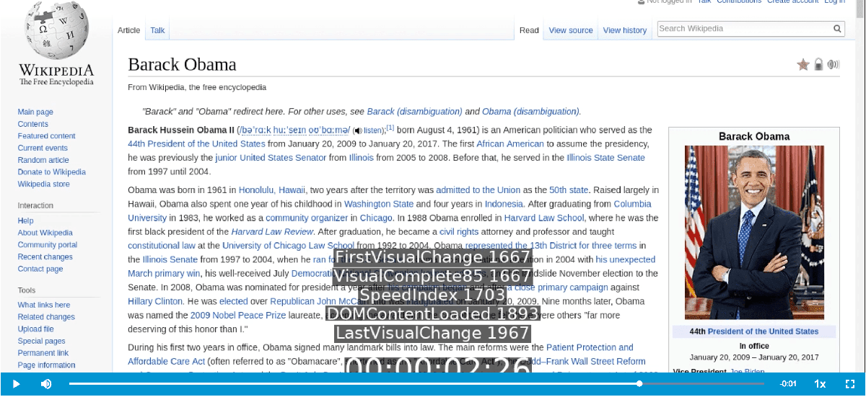Open Upload file link

tap(36, 329)
